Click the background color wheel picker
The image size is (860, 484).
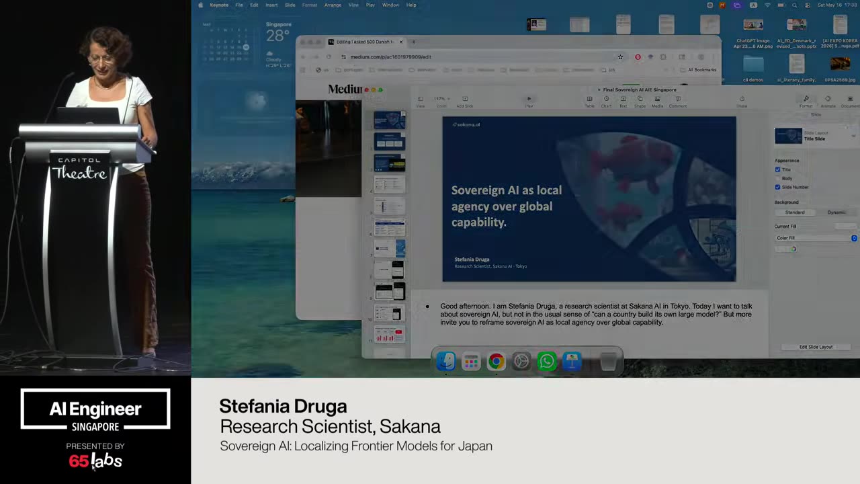pyautogui.click(x=793, y=249)
